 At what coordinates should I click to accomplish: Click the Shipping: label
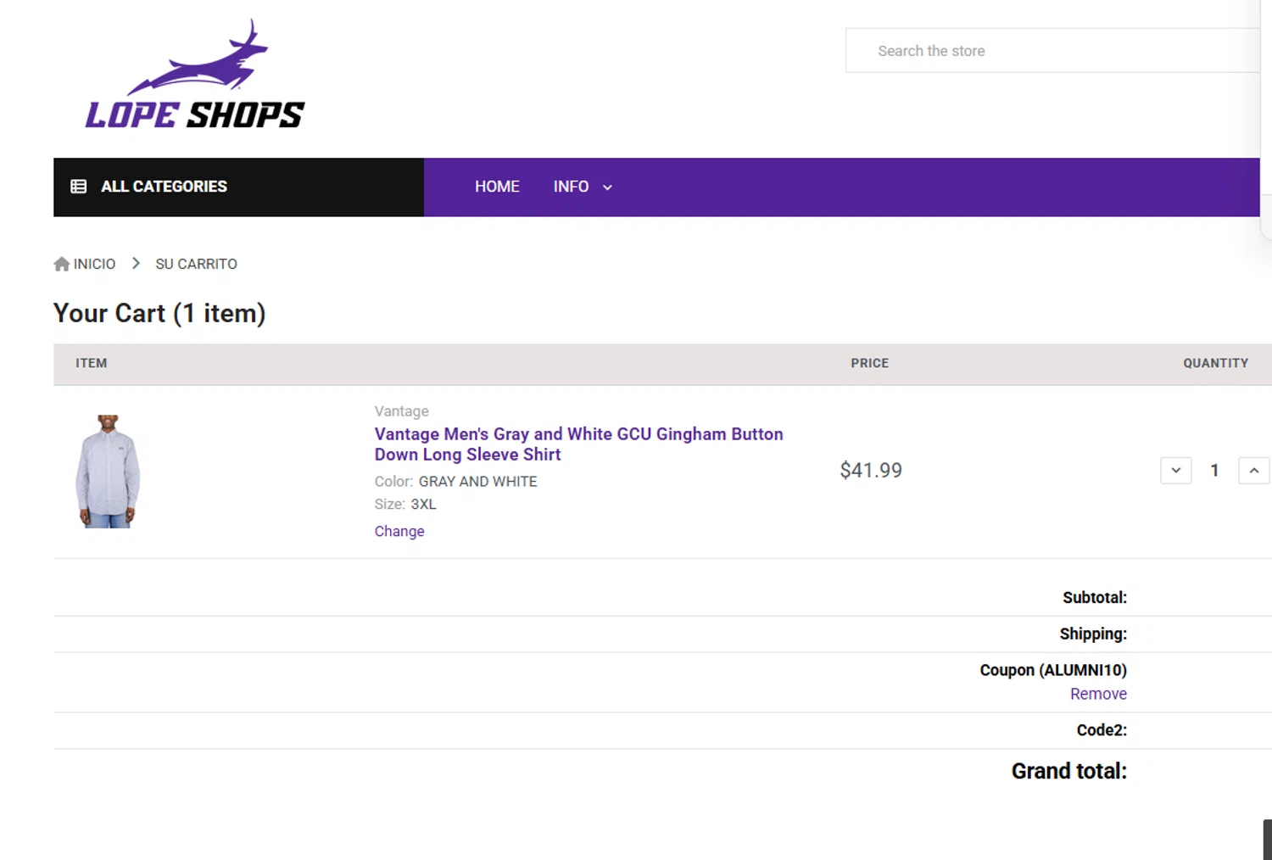tap(1093, 634)
